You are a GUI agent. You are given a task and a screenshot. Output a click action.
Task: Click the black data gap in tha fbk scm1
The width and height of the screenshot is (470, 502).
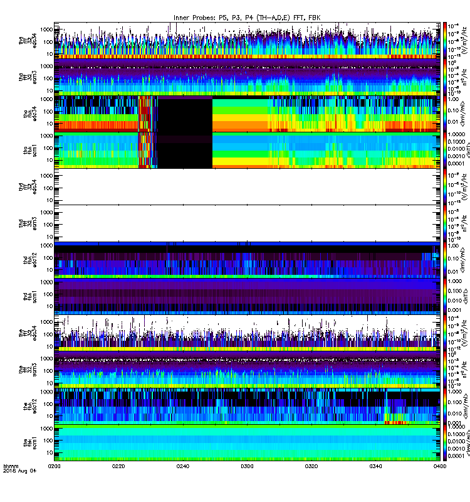pos(185,151)
